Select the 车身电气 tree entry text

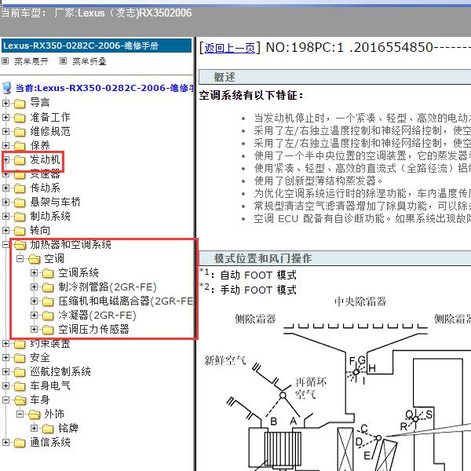tap(50, 385)
